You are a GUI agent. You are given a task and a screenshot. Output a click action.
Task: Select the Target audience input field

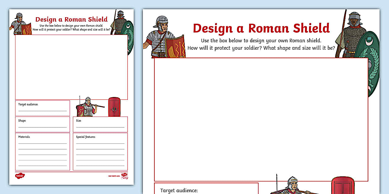(x=42, y=109)
